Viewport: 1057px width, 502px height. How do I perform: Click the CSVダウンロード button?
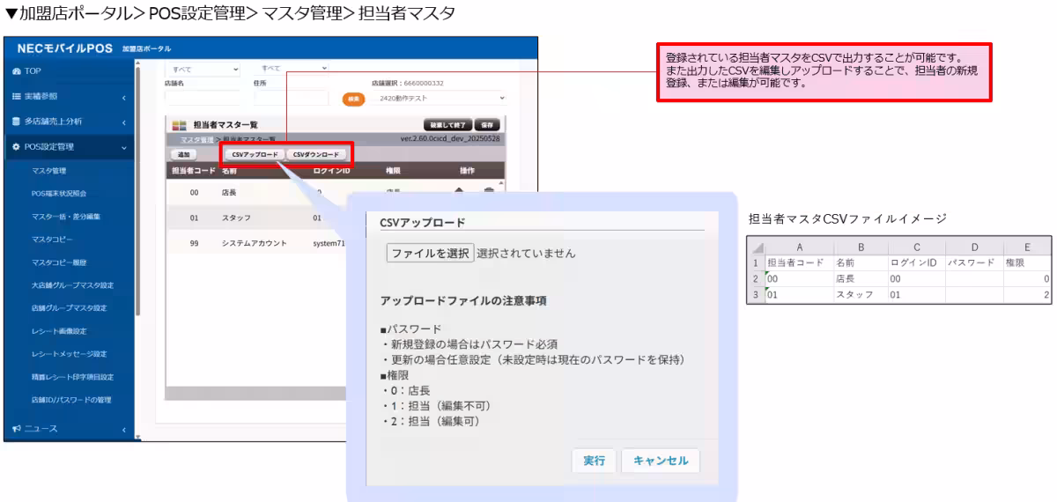[x=317, y=154]
